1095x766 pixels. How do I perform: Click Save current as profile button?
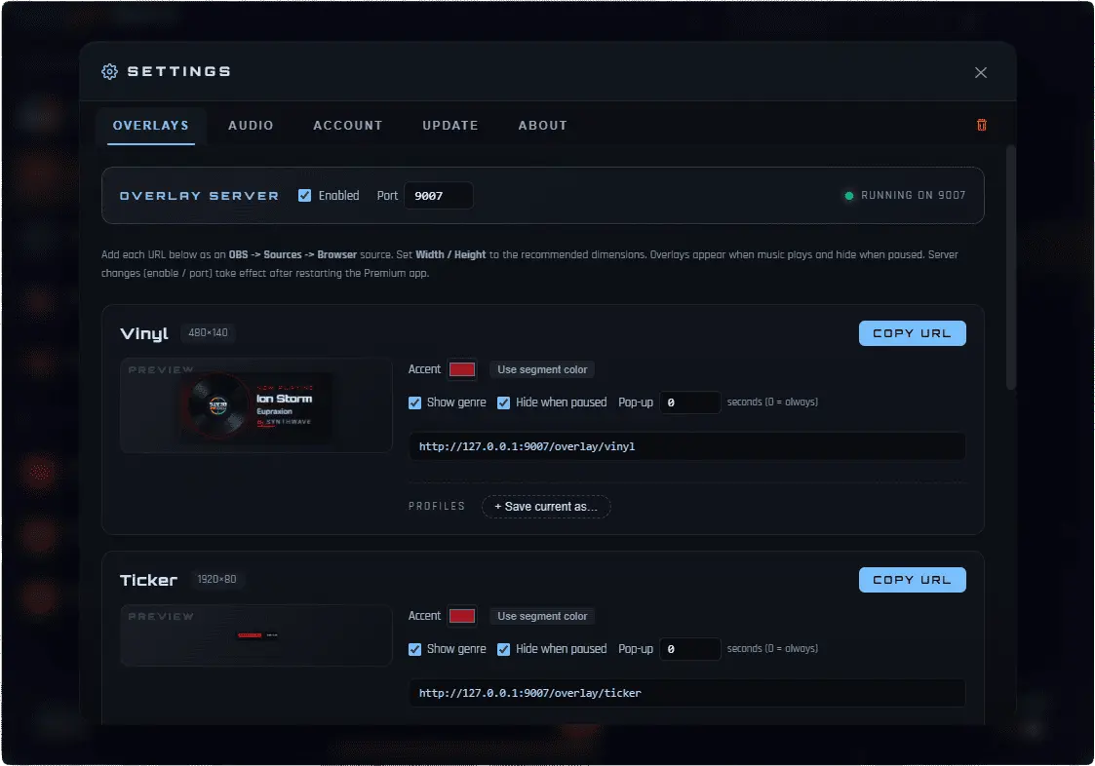click(546, 506)
